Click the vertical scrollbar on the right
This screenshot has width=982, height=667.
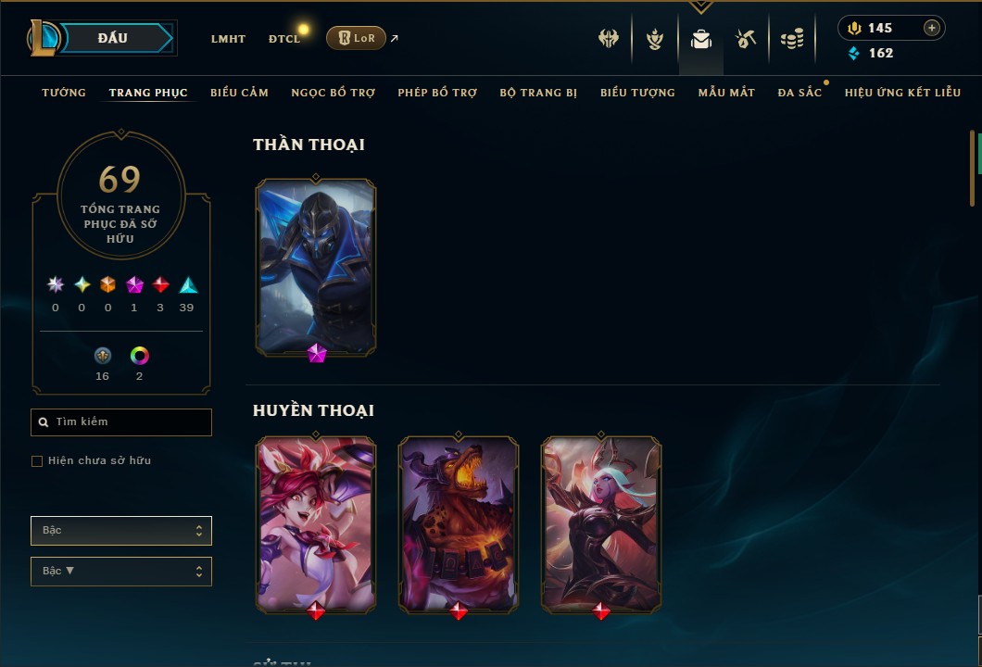coord(972,168)
